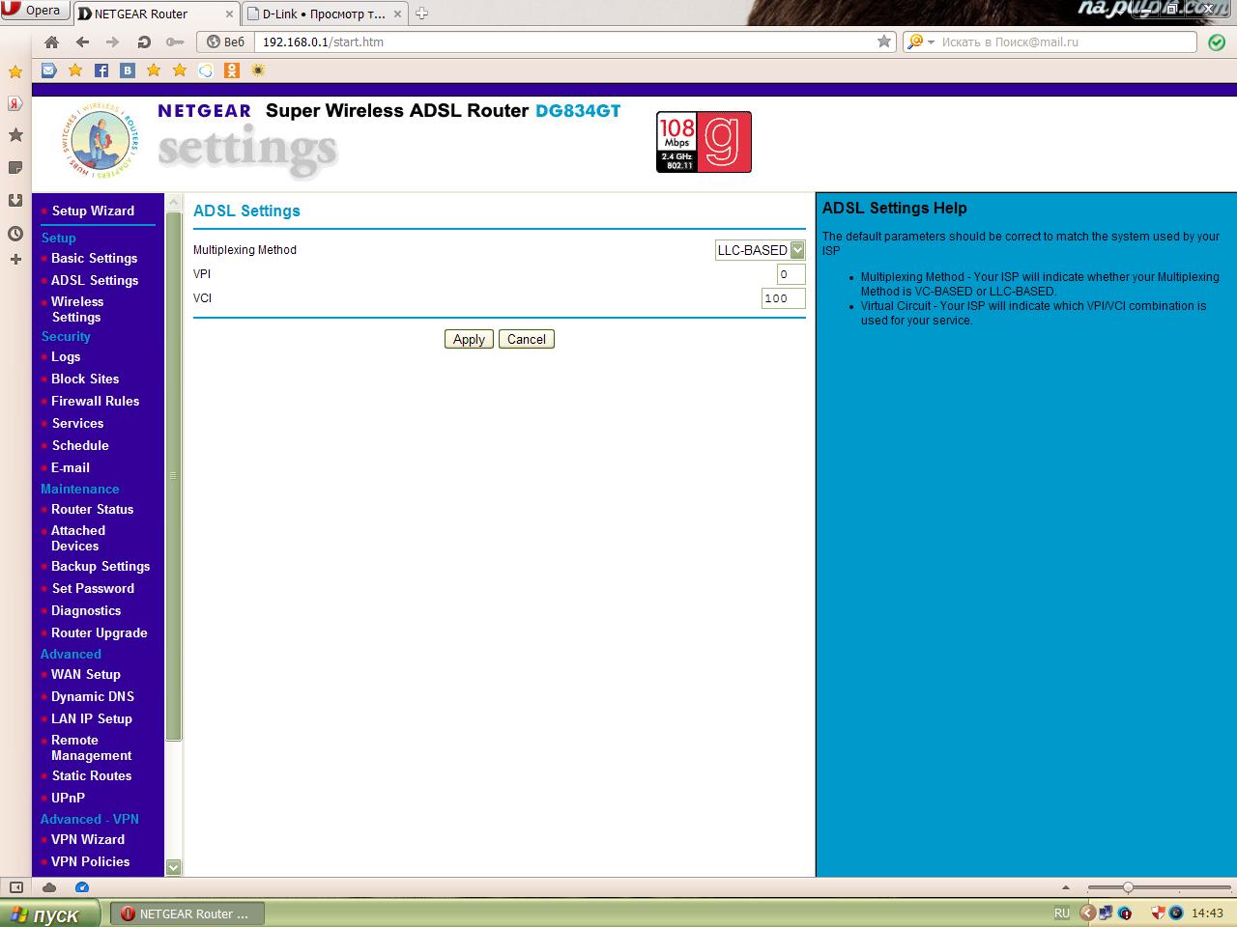Click the VCI input field

click(x=783, y=298)
